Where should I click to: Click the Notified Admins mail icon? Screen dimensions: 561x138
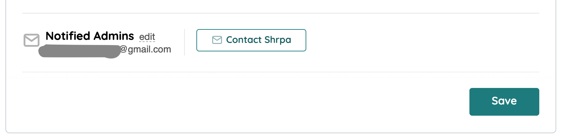[x=32, y=40]
